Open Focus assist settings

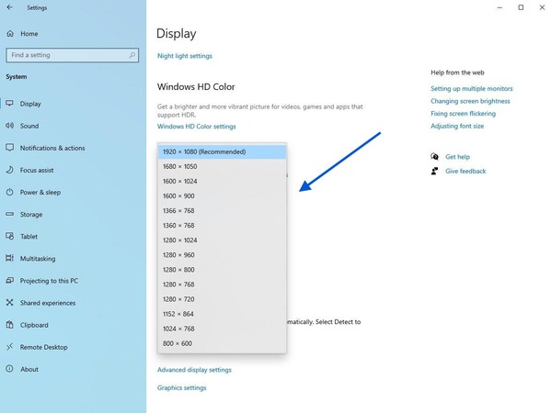click(37, 170)
